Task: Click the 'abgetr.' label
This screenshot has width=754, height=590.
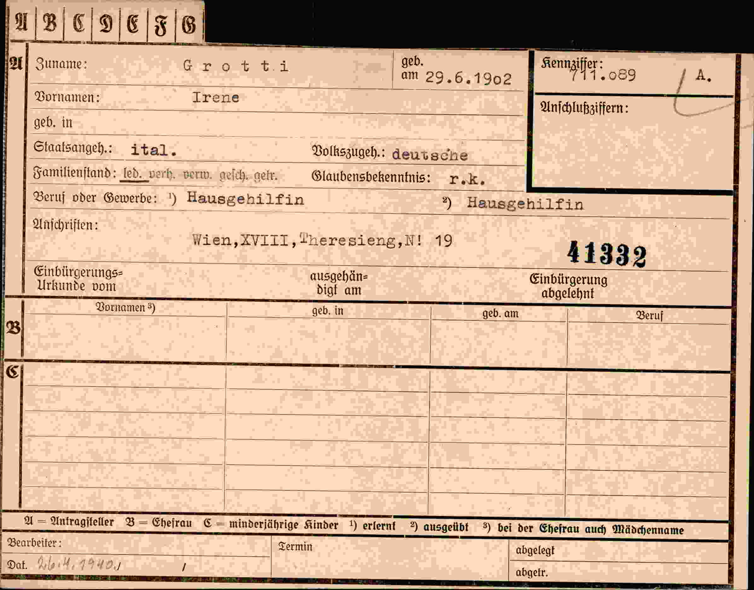Action: (x=532, y=573)
